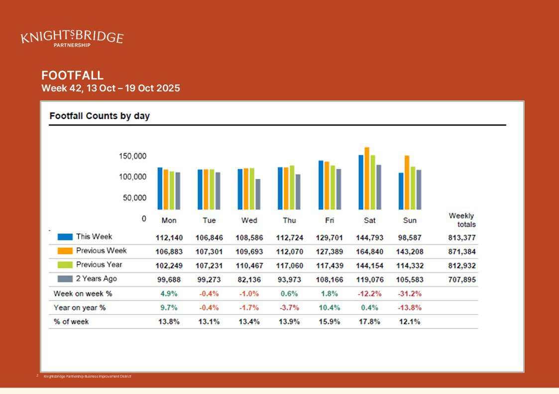Viewport: 559px width, 394px height.
Task: Click the FOOTFALL slide title
Action: pyautogui.click(x=73, y=76)
